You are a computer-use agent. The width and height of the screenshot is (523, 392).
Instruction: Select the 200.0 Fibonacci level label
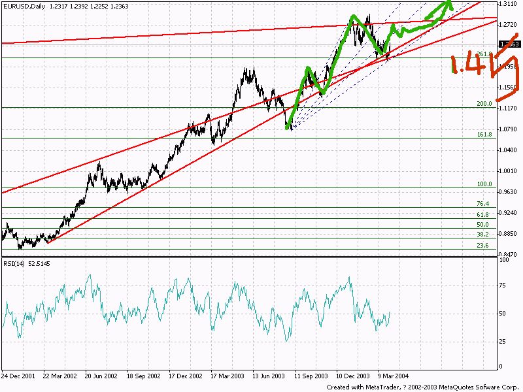(484, 104)
